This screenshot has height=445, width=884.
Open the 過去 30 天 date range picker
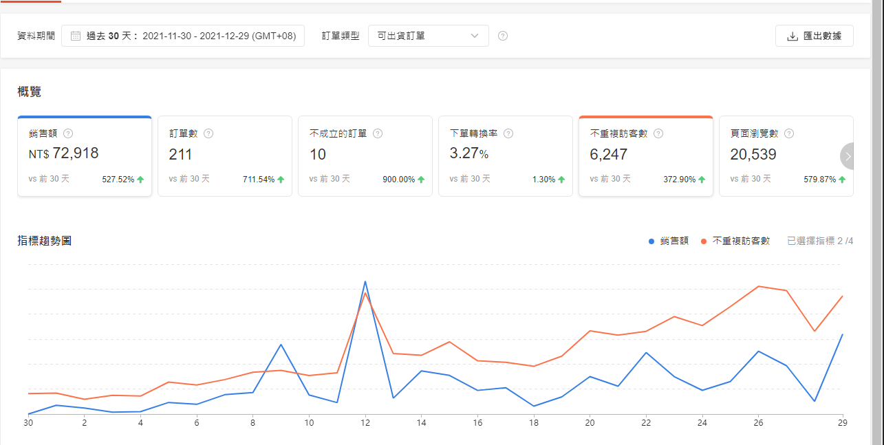click(x=183, y=36)
